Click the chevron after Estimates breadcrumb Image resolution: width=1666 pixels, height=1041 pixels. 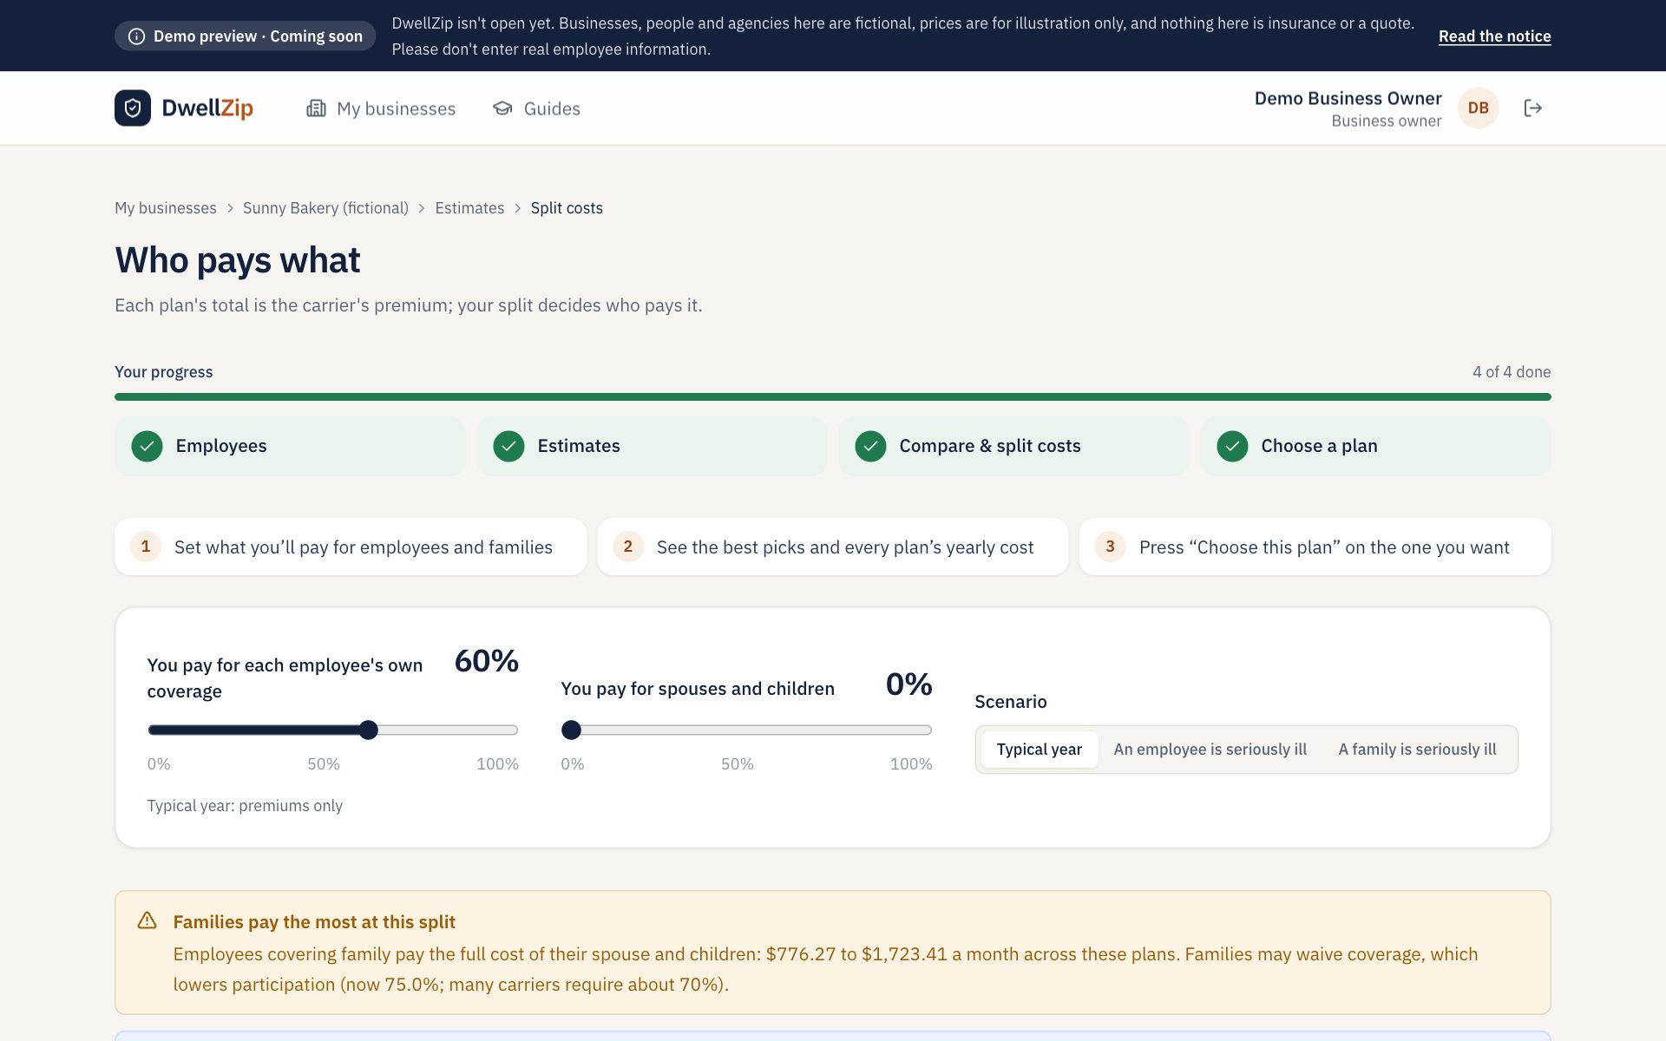[517, 208]
